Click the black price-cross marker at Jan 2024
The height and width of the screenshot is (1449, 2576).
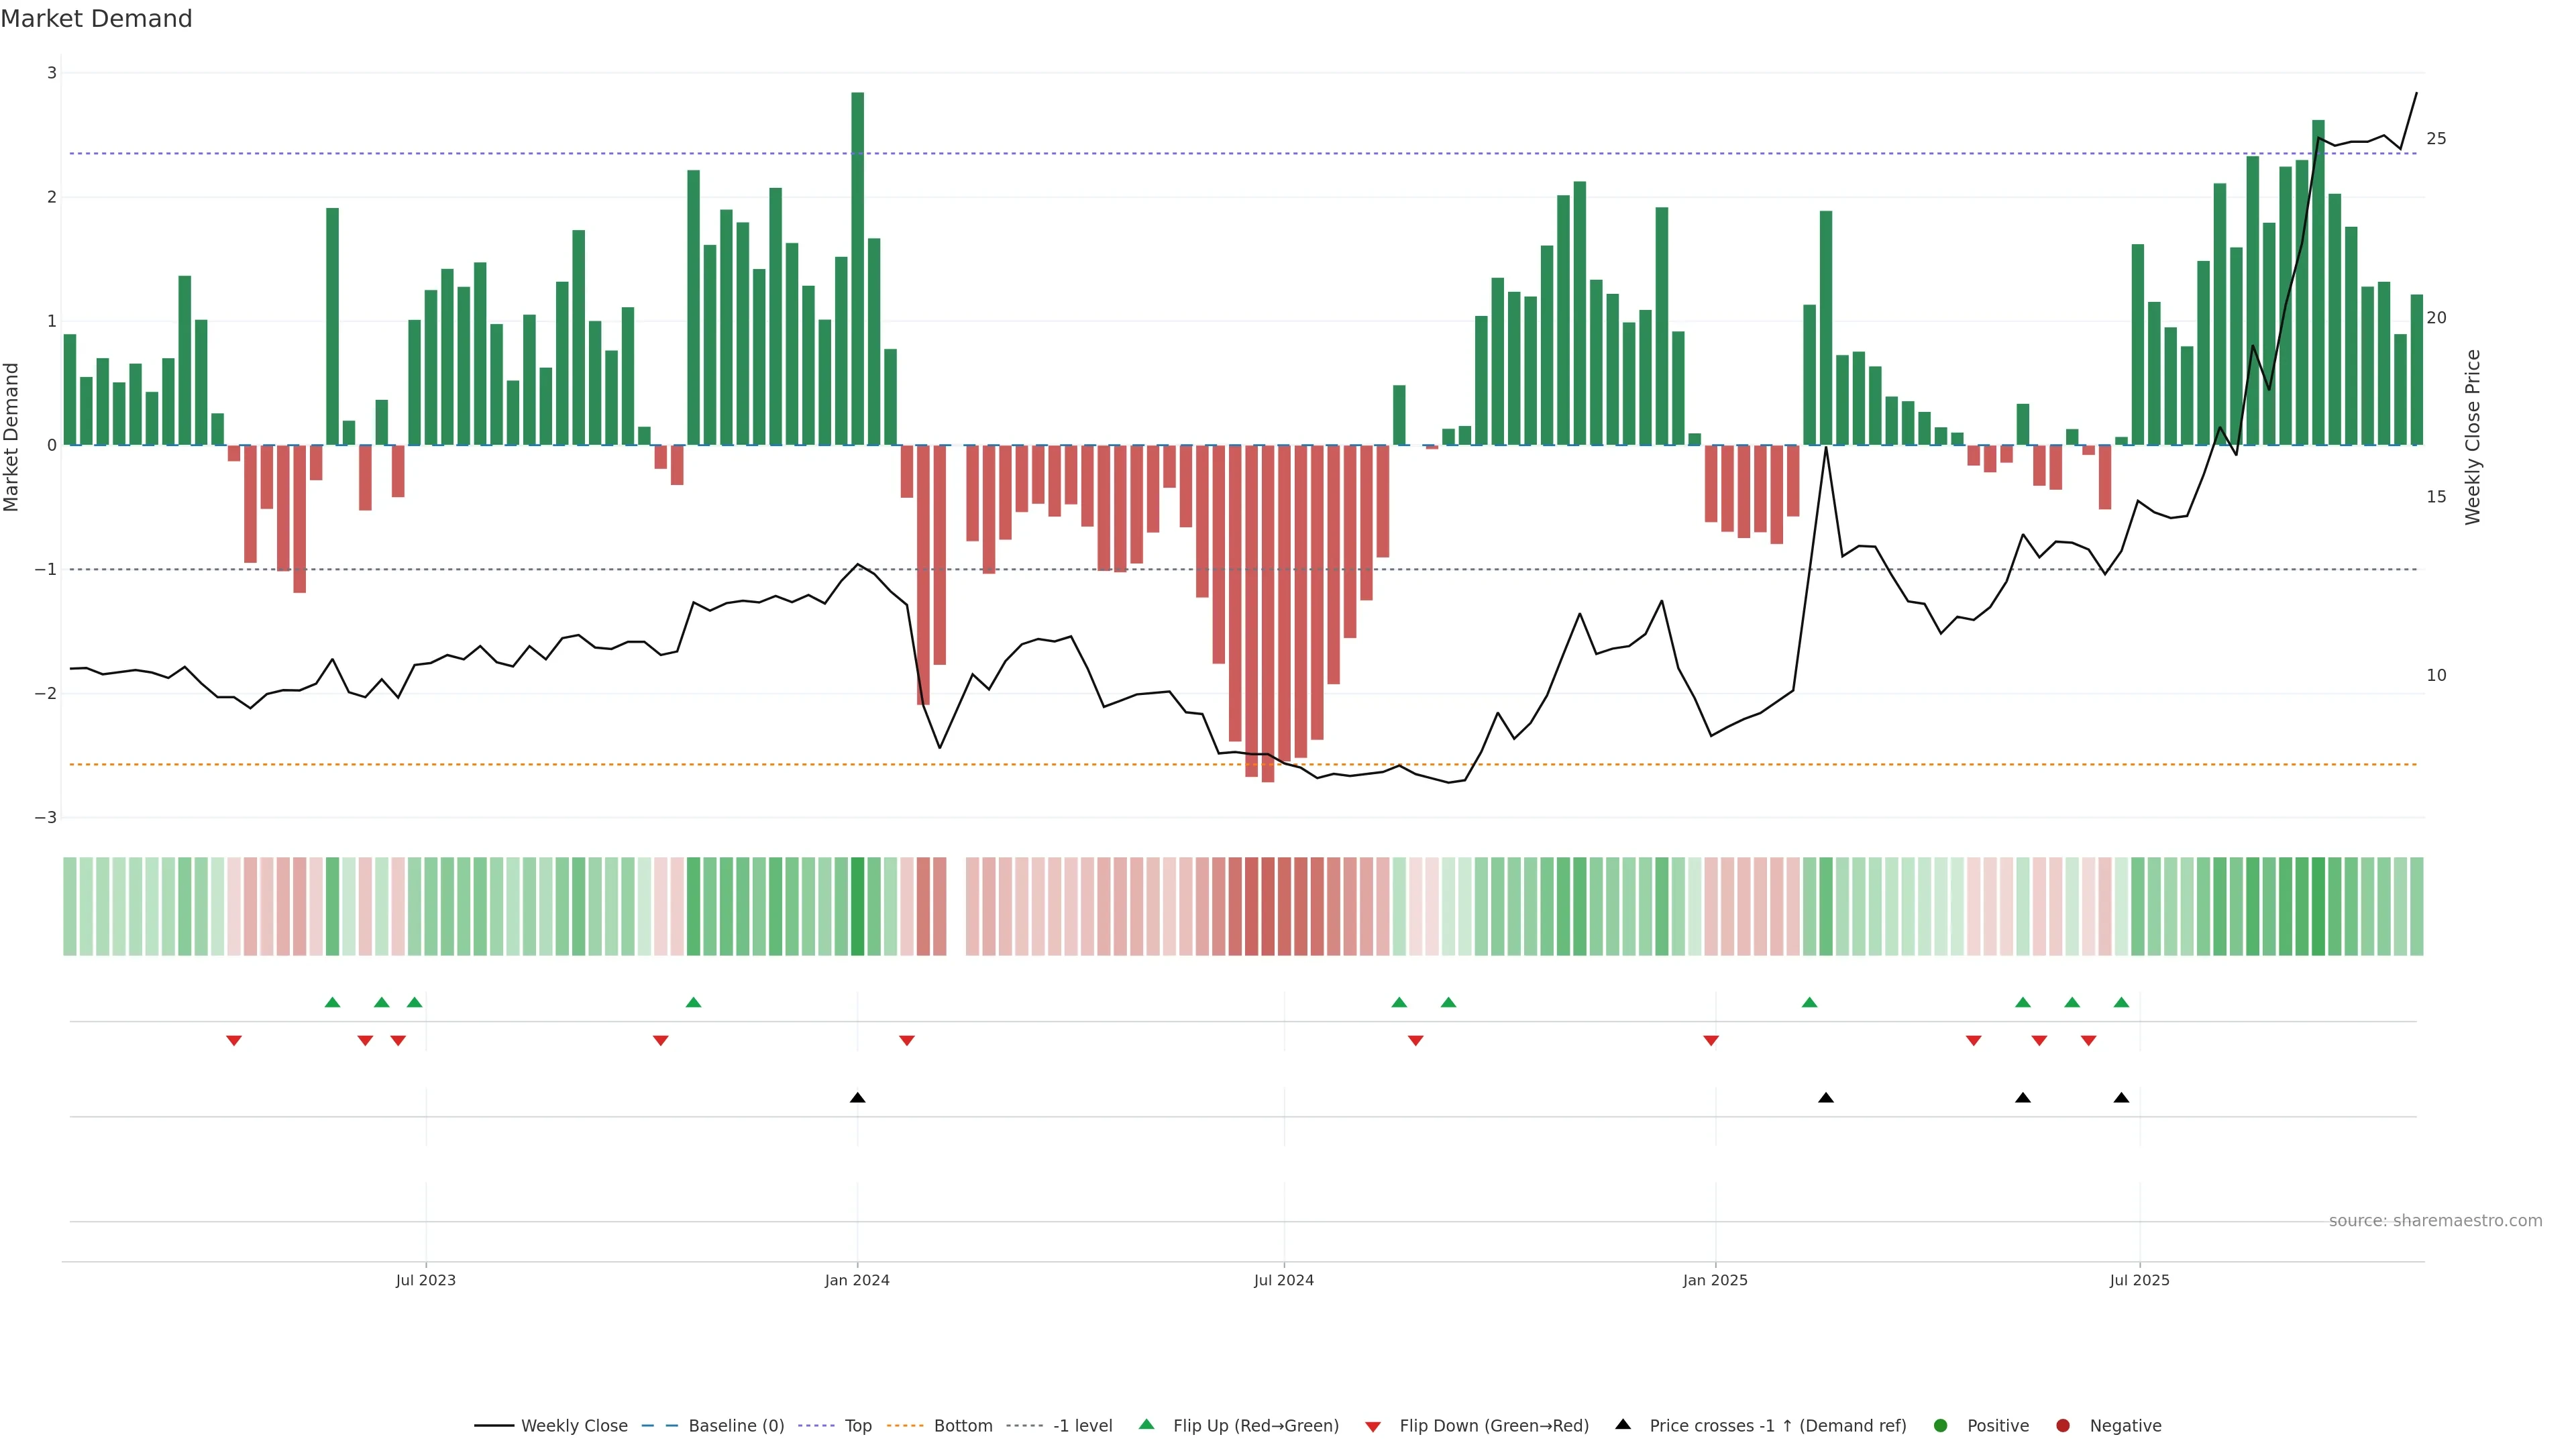pos(857,1098)
